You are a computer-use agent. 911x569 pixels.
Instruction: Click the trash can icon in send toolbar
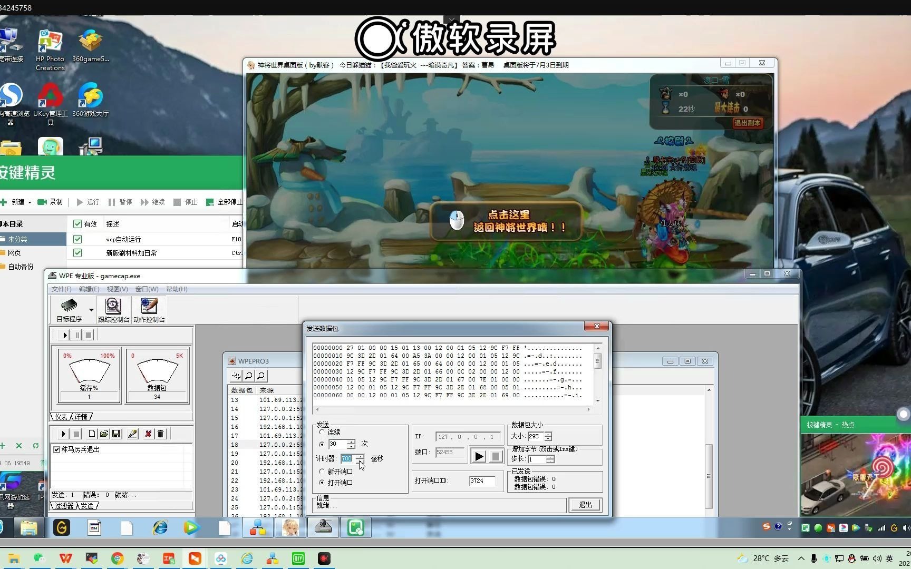click(x=160, y=434)
